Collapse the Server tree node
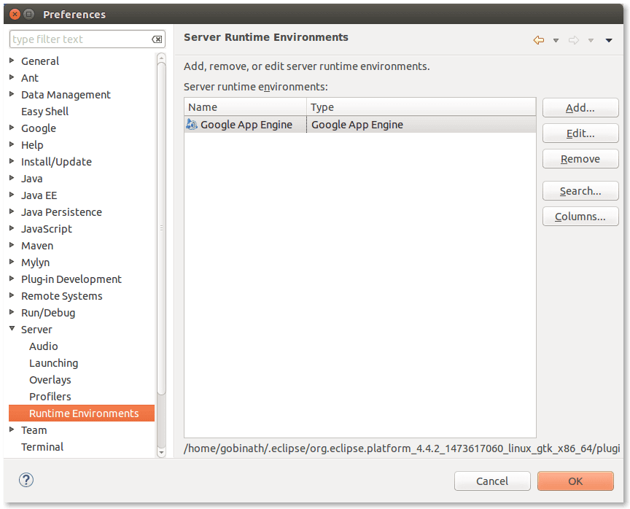Viewport: 630px width, 509px height. [12, 329]
